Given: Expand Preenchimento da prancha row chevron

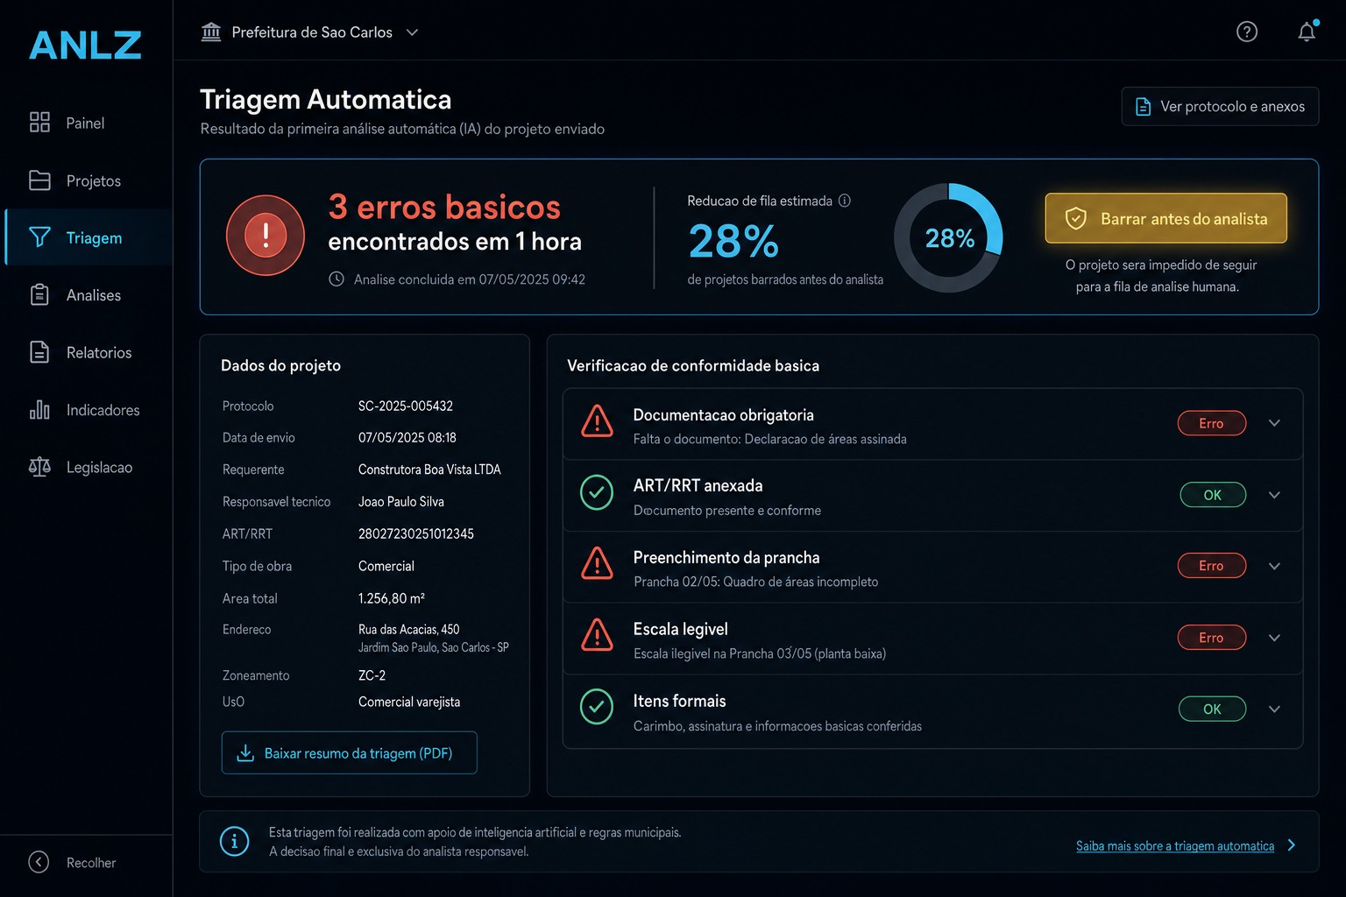Looking at the screenshot, I should pos(1275,566).
